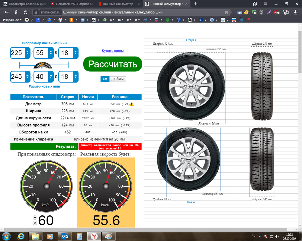
Task: Click the lightbulb extension icon
Action: tap(261, 12)
